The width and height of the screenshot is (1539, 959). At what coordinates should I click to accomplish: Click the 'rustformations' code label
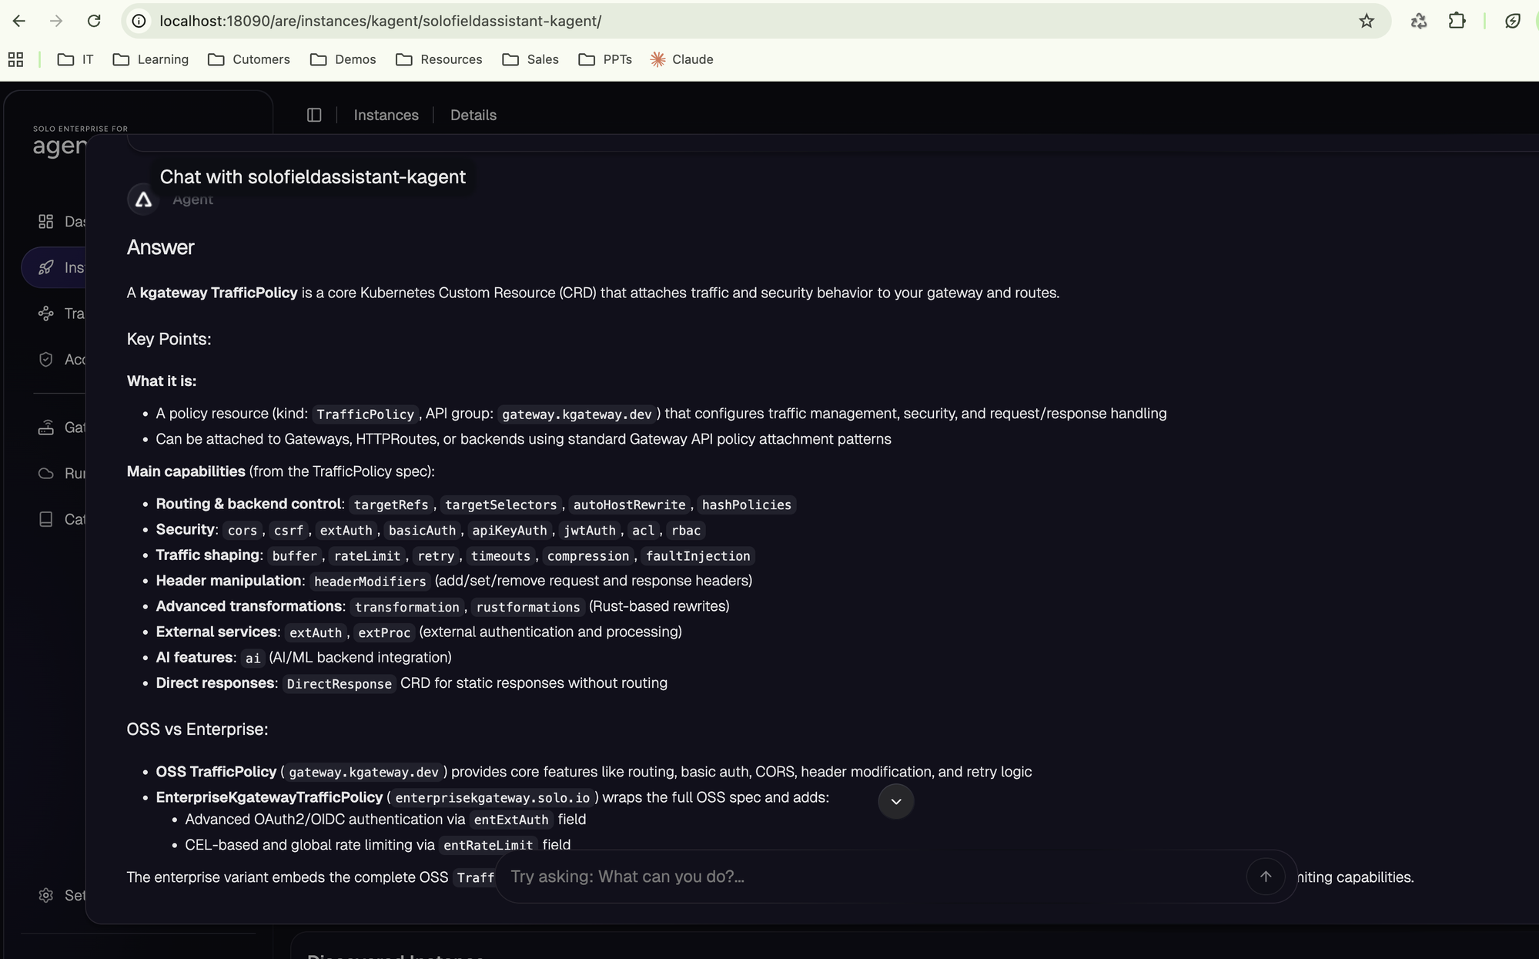pyautogui.click(x=527, y=607)
